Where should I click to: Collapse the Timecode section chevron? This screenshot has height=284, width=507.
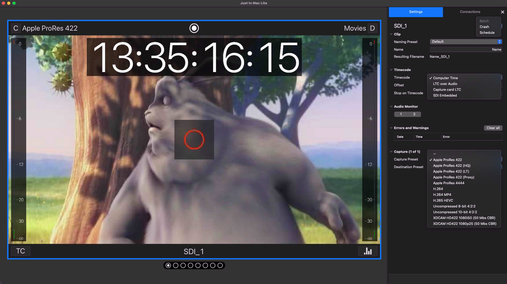pyautogui.click(x=391, y=70)
